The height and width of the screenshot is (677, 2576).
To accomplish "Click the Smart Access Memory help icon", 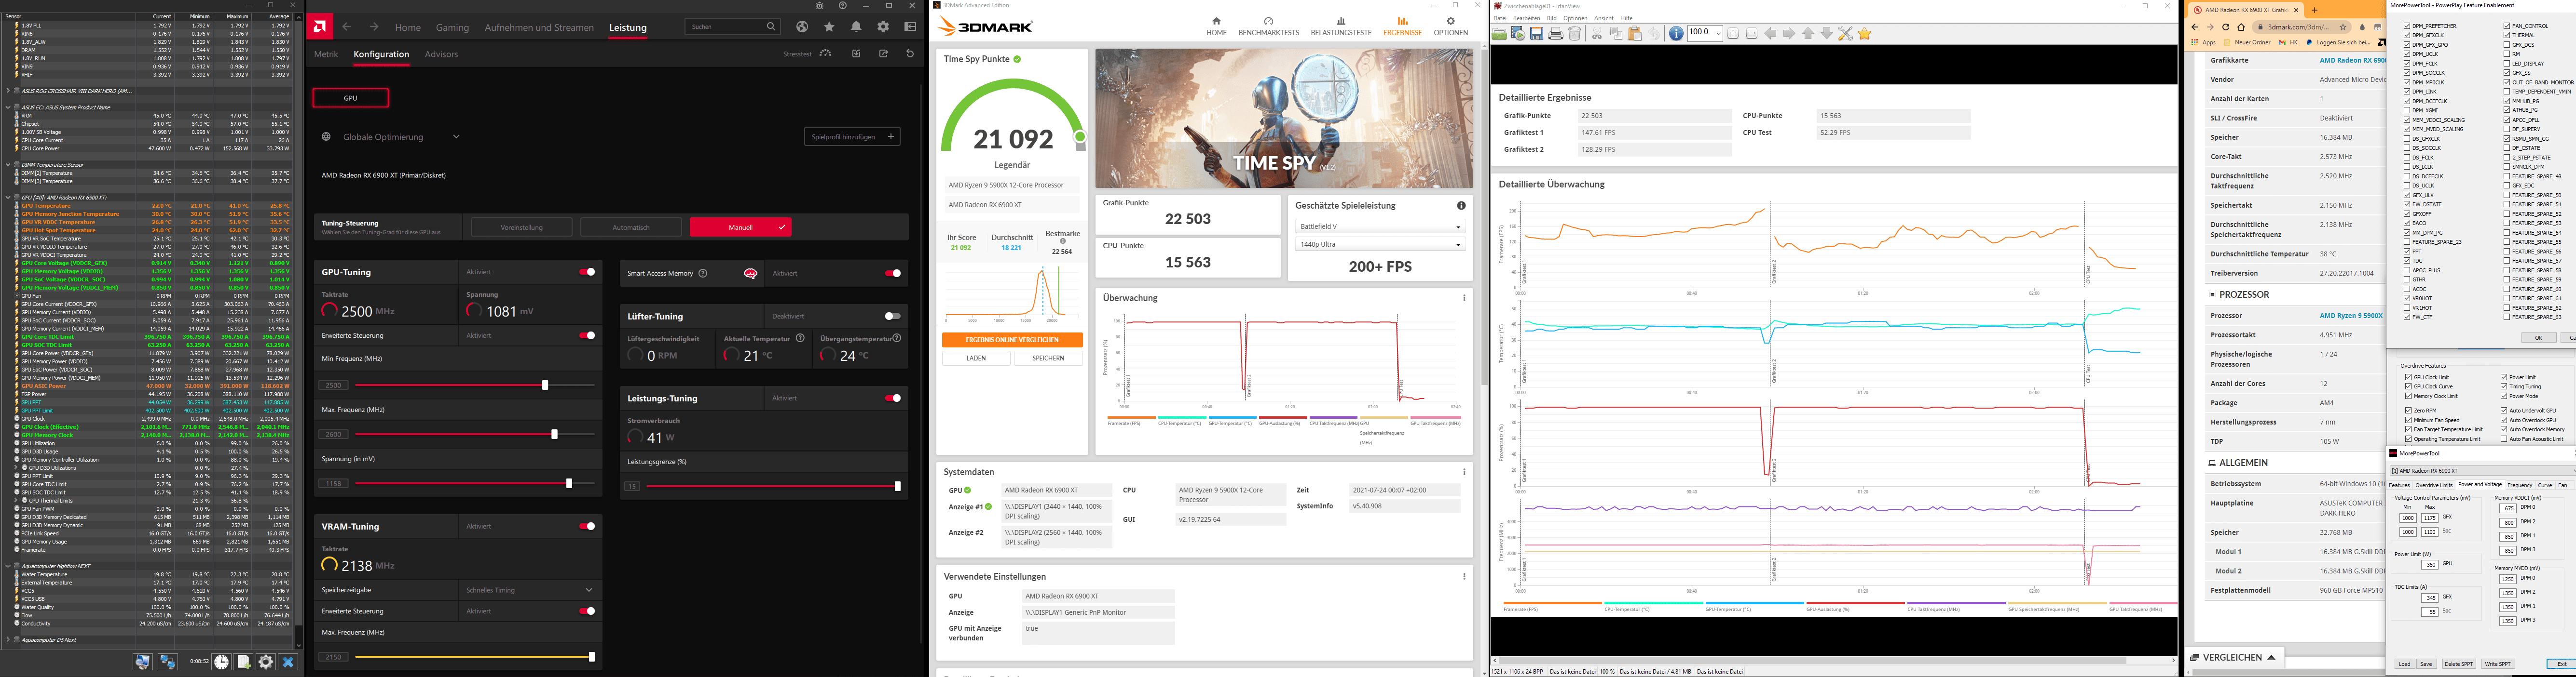I will pos(703,274).
